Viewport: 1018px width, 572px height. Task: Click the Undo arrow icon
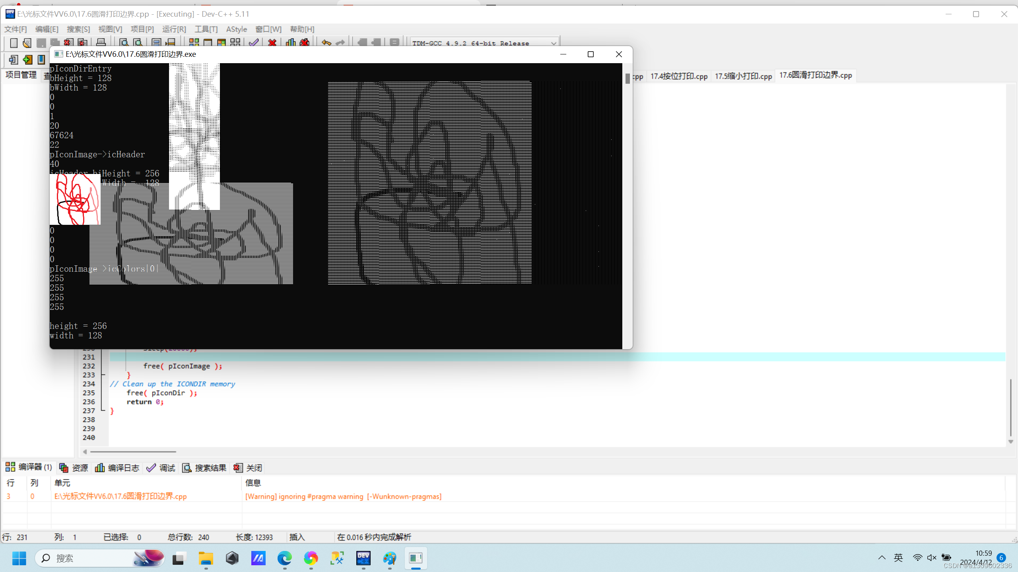click(326, 43)
